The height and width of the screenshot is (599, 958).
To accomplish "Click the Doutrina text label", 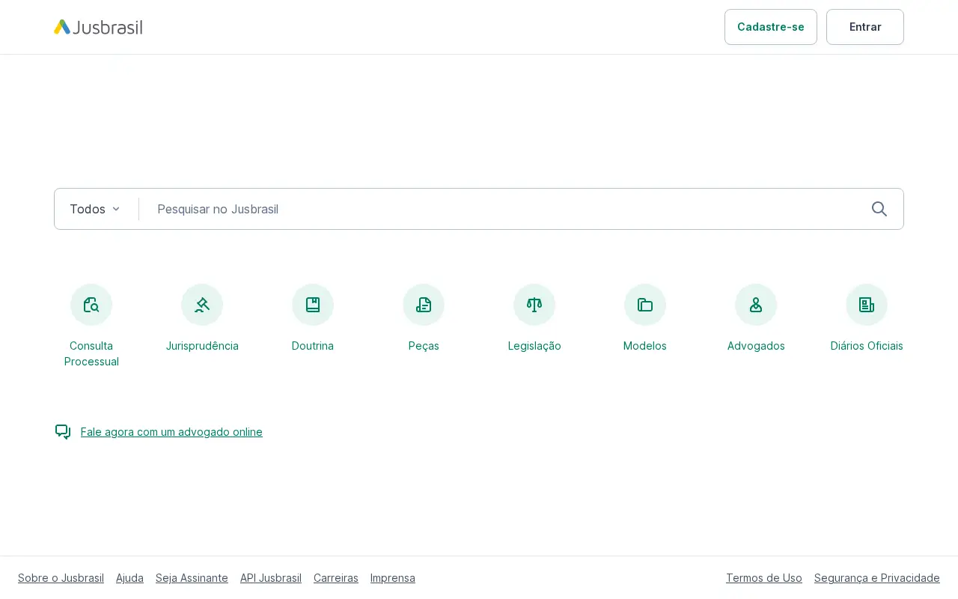I will coord(313,346).
